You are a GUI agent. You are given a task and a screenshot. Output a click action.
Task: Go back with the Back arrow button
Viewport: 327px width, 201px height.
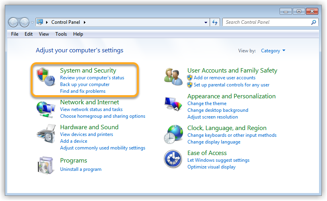14,22
